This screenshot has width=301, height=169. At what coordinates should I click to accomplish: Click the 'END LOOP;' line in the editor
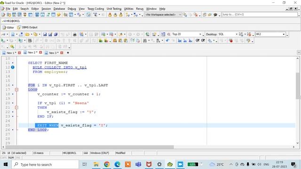pyautogui.click(x=38, y=130)
